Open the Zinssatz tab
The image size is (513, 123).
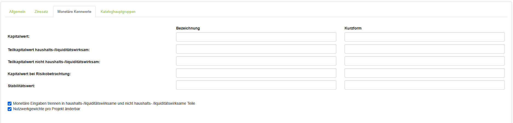click(41, 12)
